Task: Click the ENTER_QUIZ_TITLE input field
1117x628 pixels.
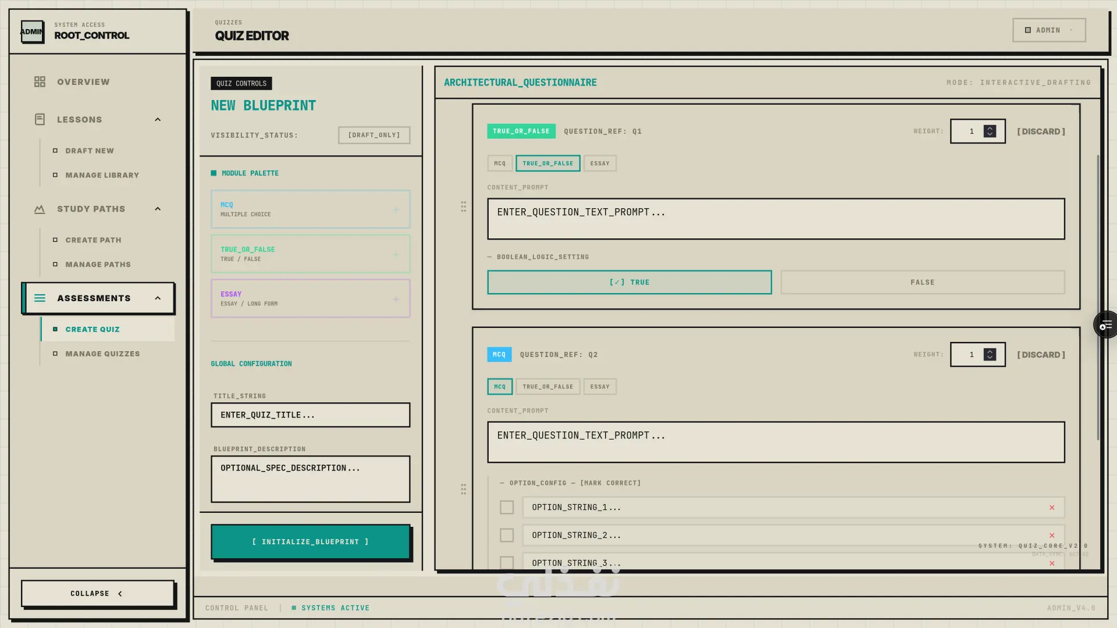Action: click(x=310, y=415)
